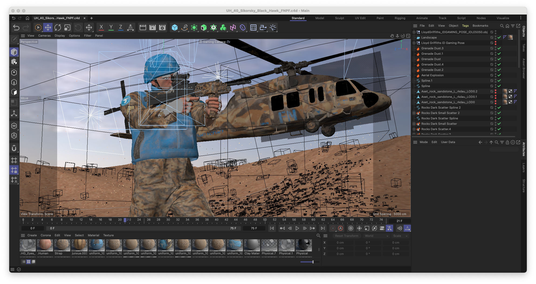Render to Picture Viewer
The height and width of the screenshot is (284, 536).
(152, 27)
